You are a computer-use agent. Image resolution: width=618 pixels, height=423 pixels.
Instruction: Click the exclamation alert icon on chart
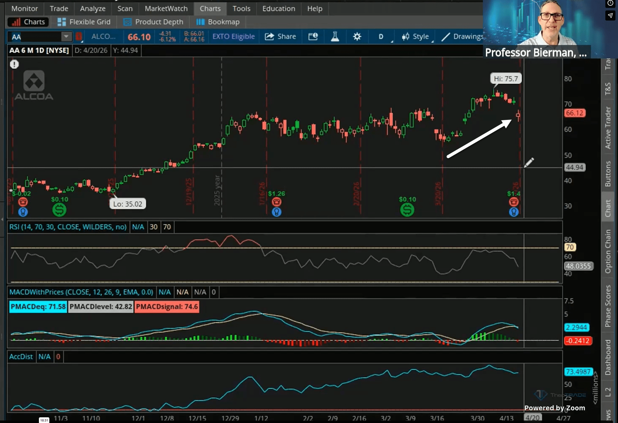(x=14, y=64)
